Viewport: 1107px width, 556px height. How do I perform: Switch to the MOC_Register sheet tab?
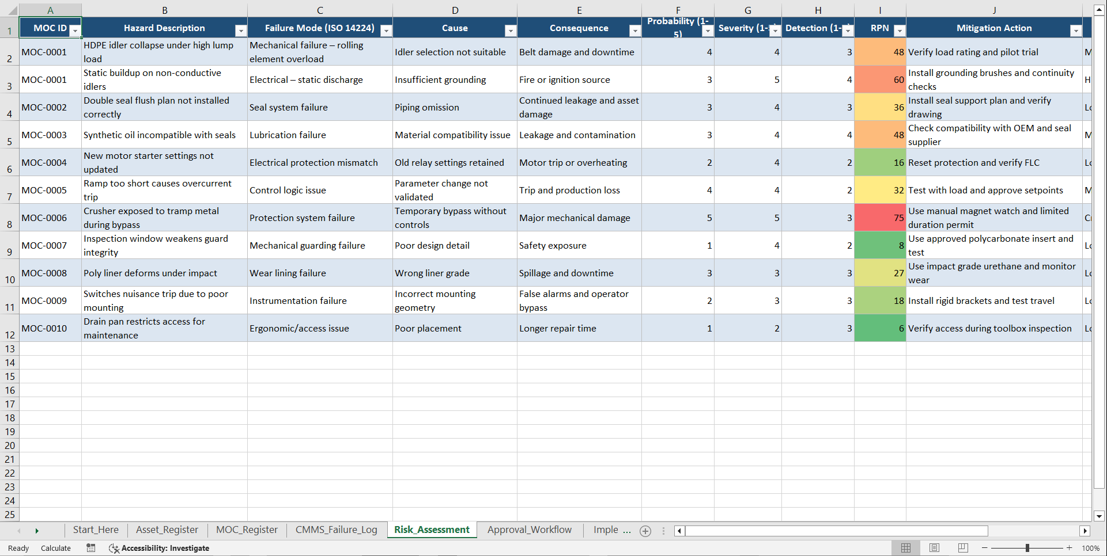246,530
